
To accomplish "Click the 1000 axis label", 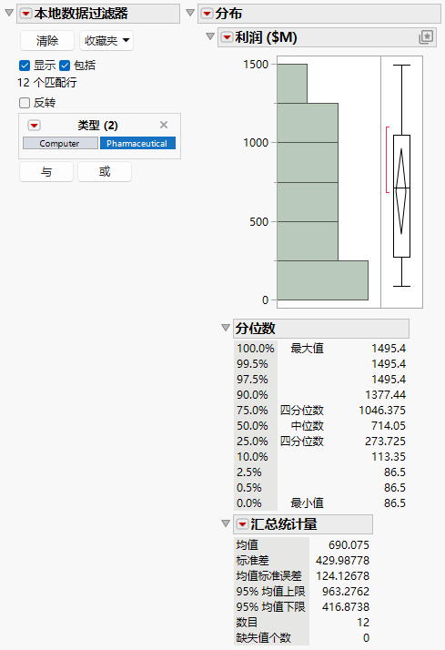I will pos(256,143).
